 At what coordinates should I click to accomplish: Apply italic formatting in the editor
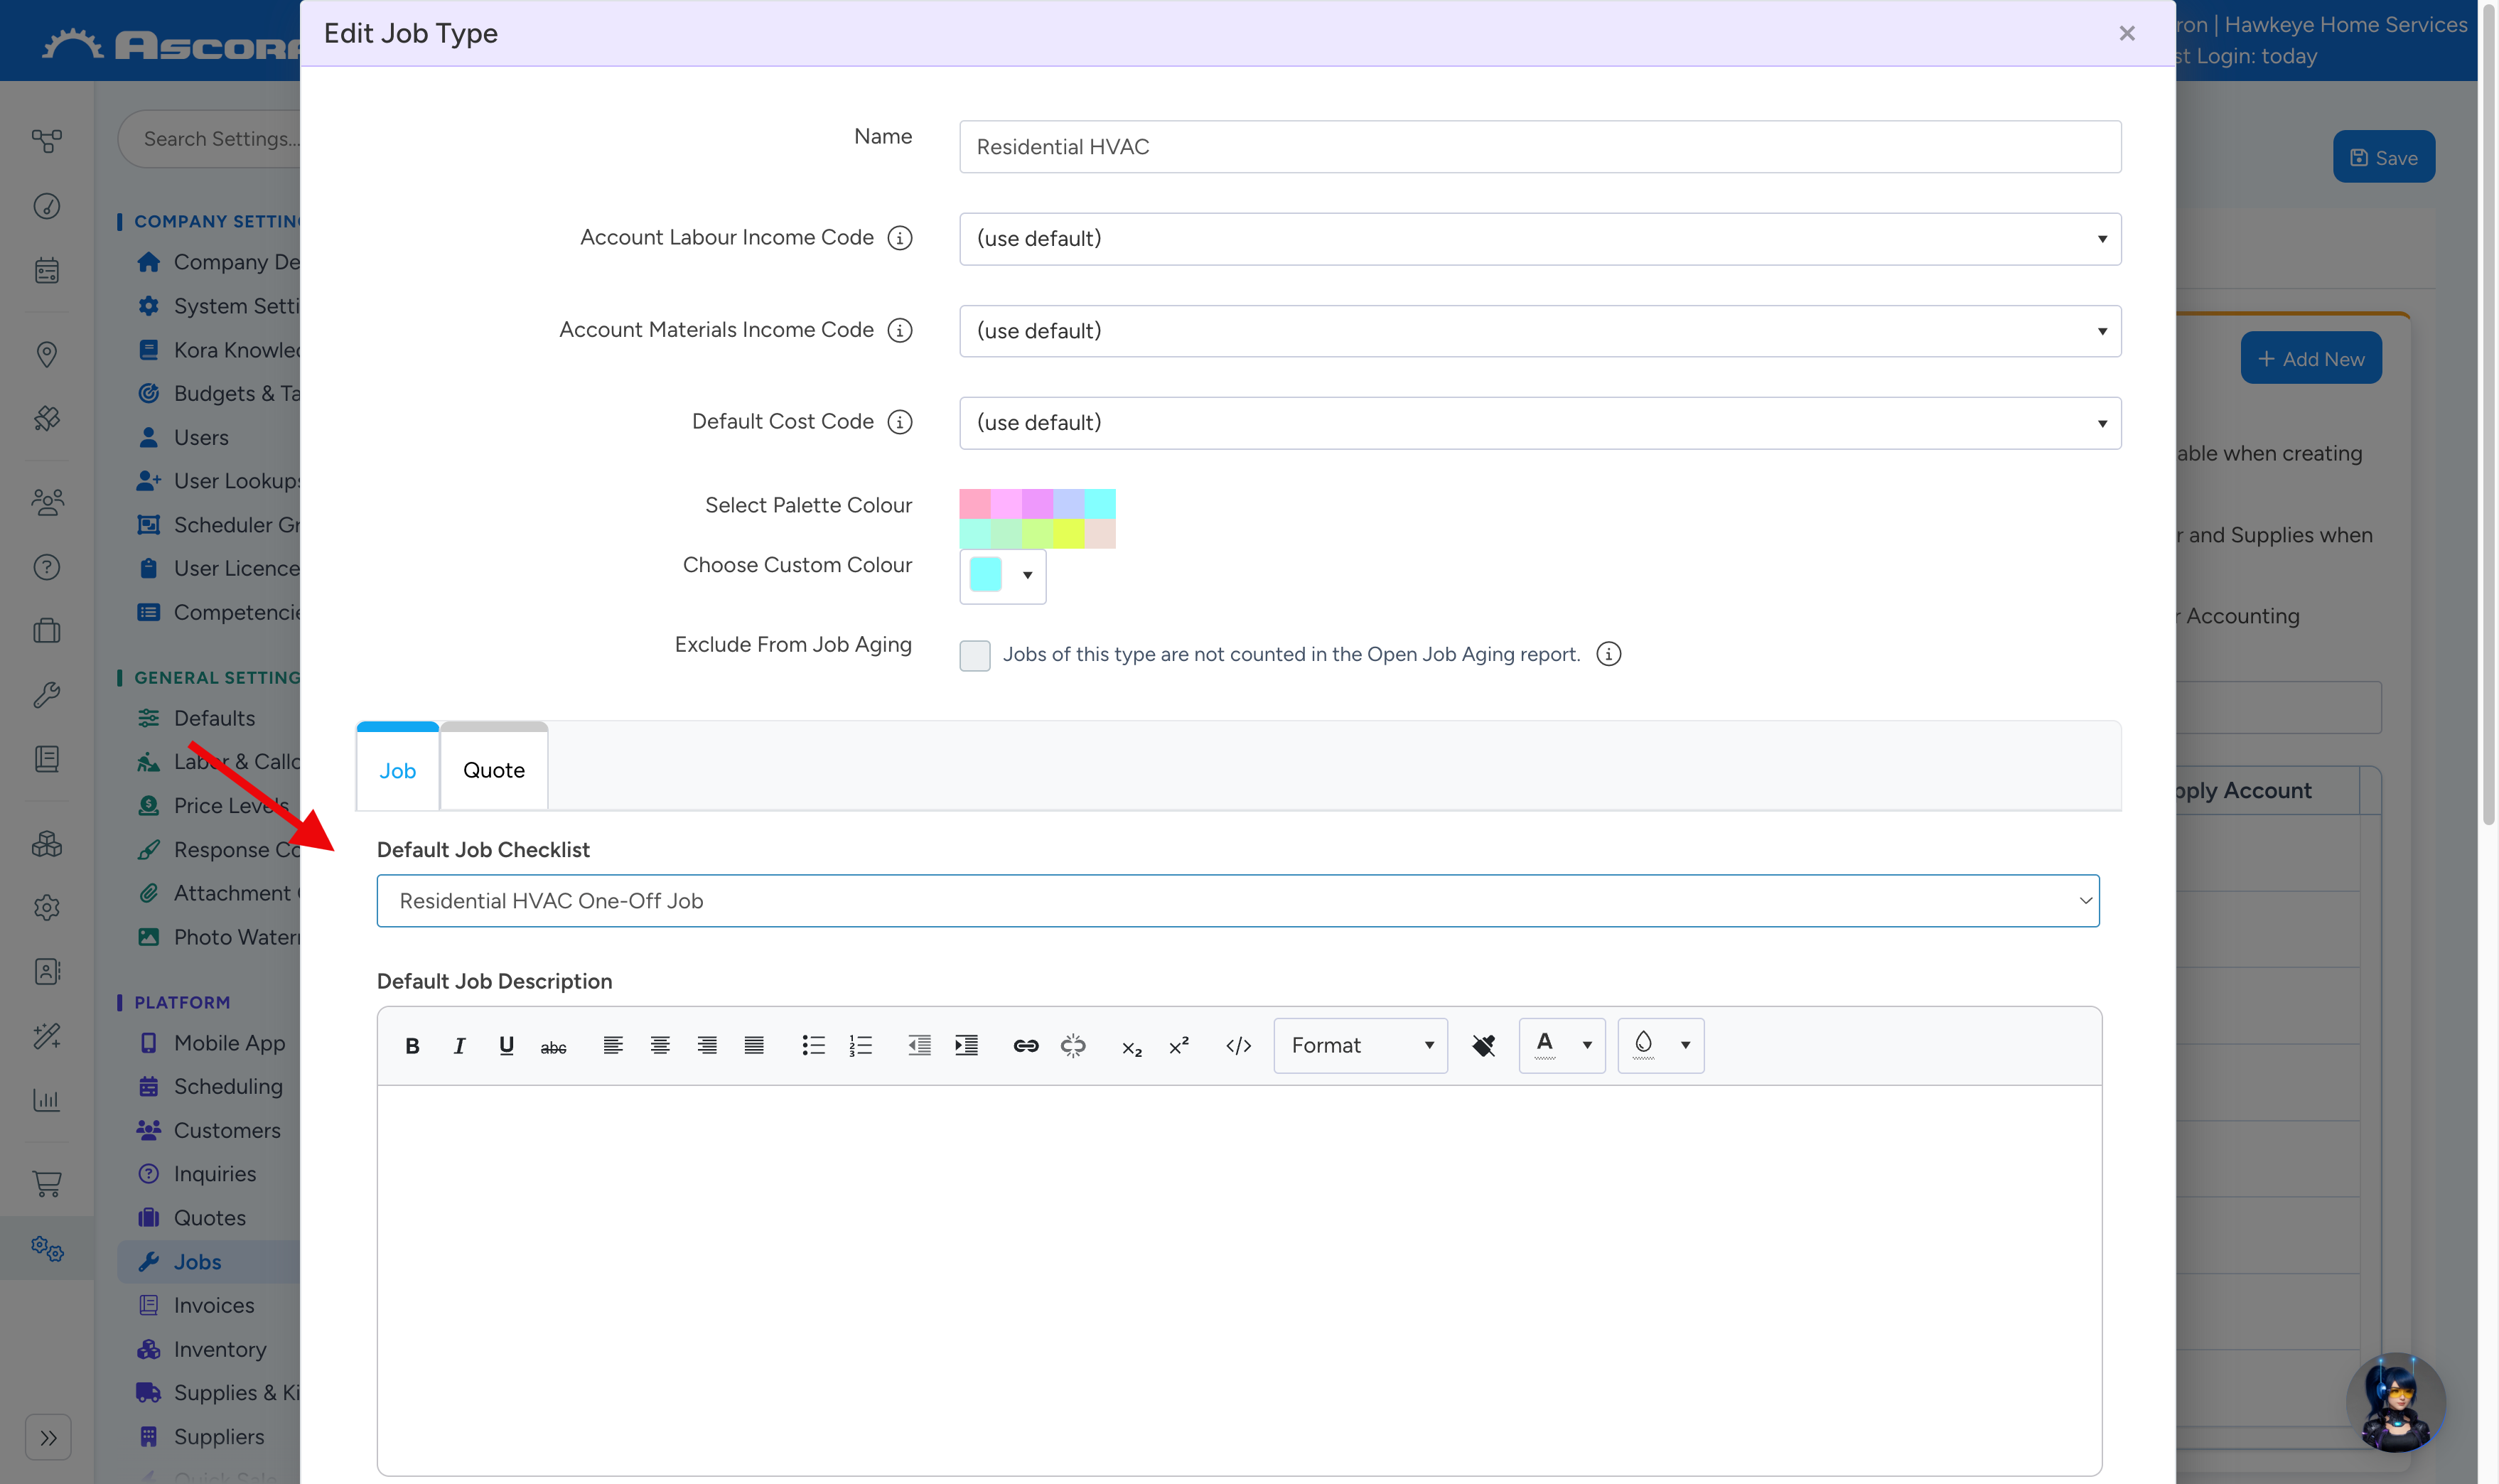coord(459,1046)
